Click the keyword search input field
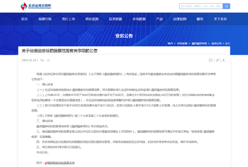Viewport: 248px width, 167px height. pyautogui.click(x=201, y=6)
